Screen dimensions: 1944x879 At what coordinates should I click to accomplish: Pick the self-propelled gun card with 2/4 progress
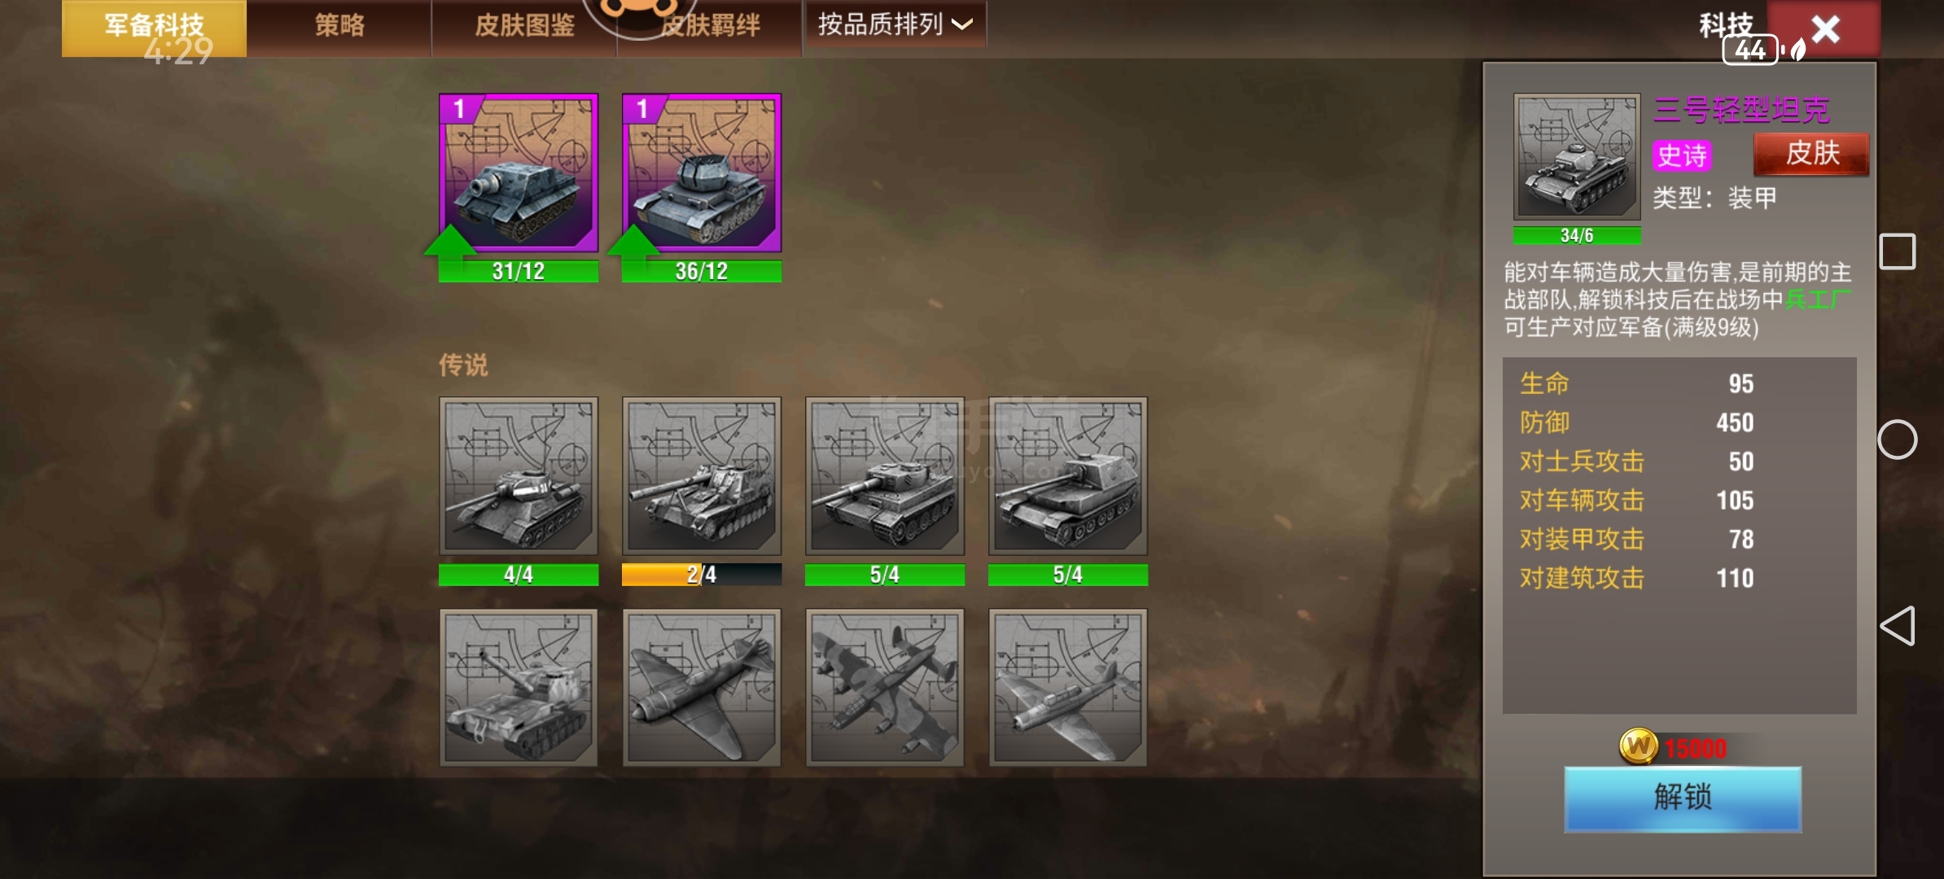(x=702, y=476)
